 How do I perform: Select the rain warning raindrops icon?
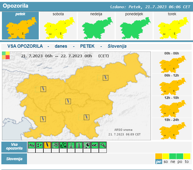point(40,145)
